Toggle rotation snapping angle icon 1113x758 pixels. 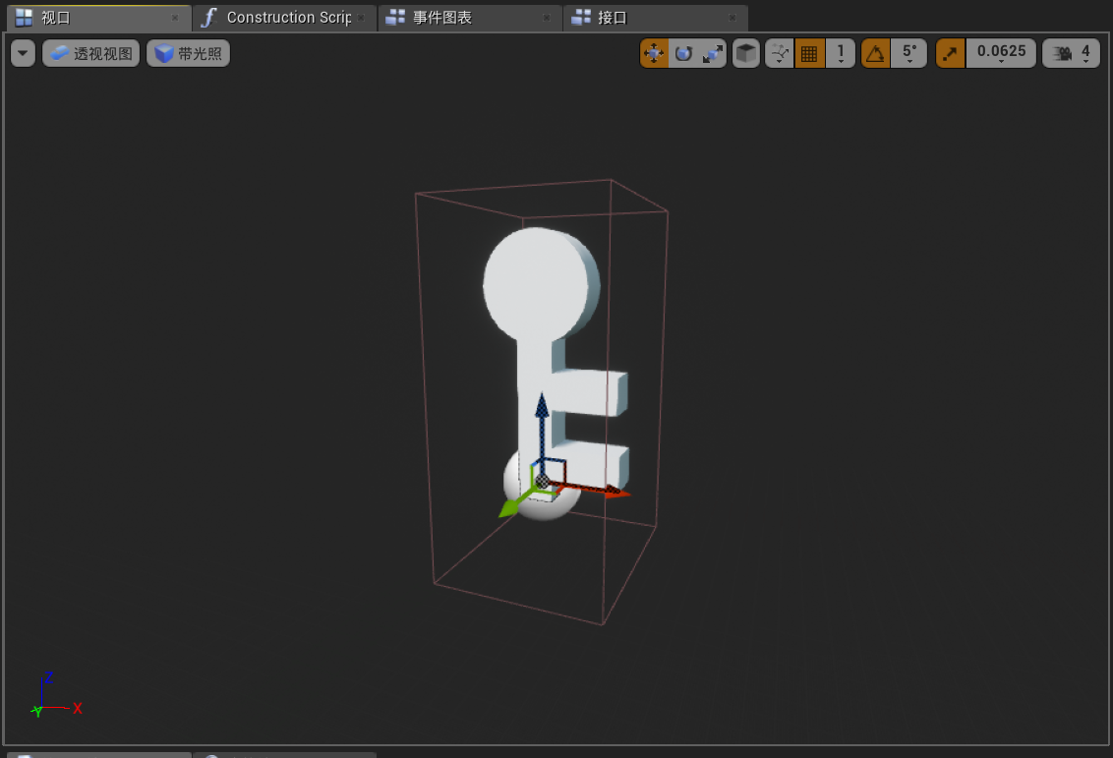coord(875,53)
